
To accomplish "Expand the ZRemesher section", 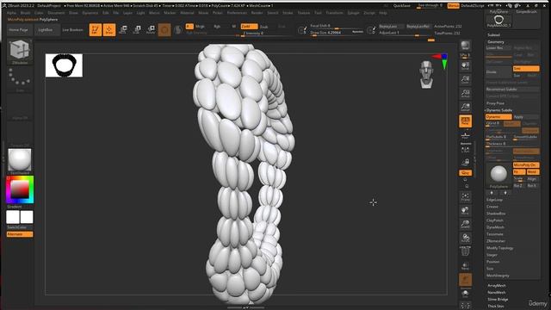I will click(496, 241).
